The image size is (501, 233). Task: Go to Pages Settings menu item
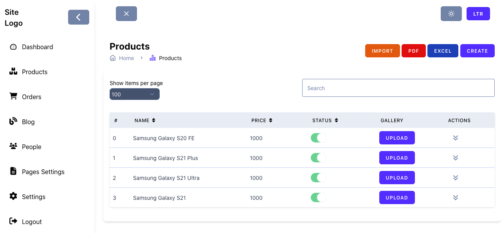pyautogui.click(x=43, y=172)
